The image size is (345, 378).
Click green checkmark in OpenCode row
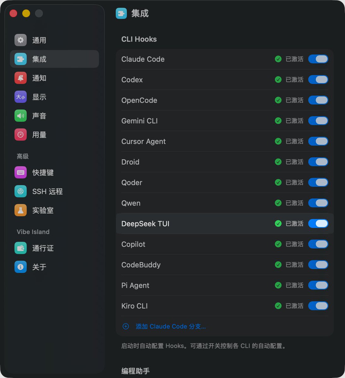coord(278,100)
